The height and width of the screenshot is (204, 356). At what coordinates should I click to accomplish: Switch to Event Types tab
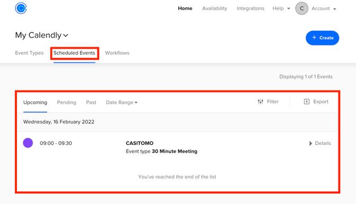29,53
